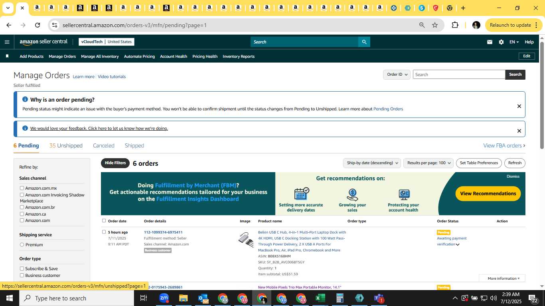Image resolution: width=545 pixels, height=306 pixels.
Task: Check the Amazon.com Invoicing Shadow Marketplace box
Action: 22,195
